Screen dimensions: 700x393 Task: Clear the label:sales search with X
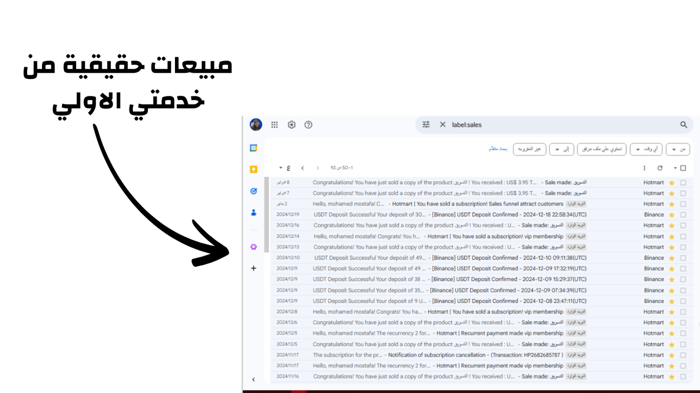coord(442,125)
